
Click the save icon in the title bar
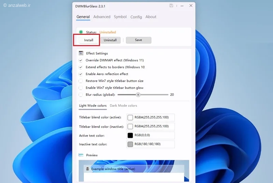pos(171,5)
